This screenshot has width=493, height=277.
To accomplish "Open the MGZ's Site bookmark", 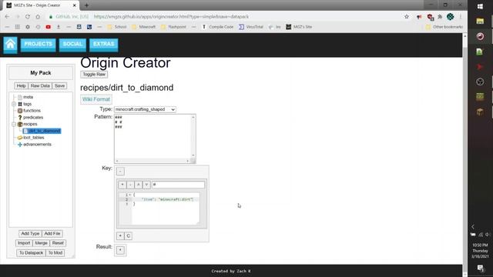I will 299,27.
